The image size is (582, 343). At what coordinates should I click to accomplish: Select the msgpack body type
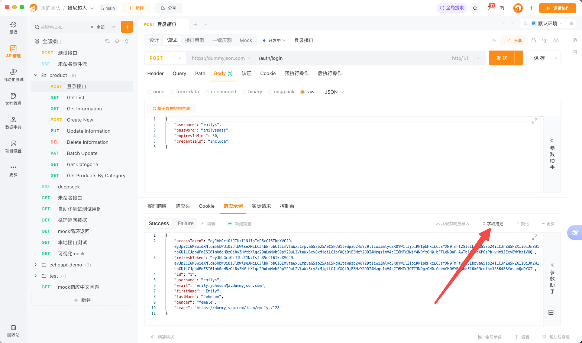281,92
